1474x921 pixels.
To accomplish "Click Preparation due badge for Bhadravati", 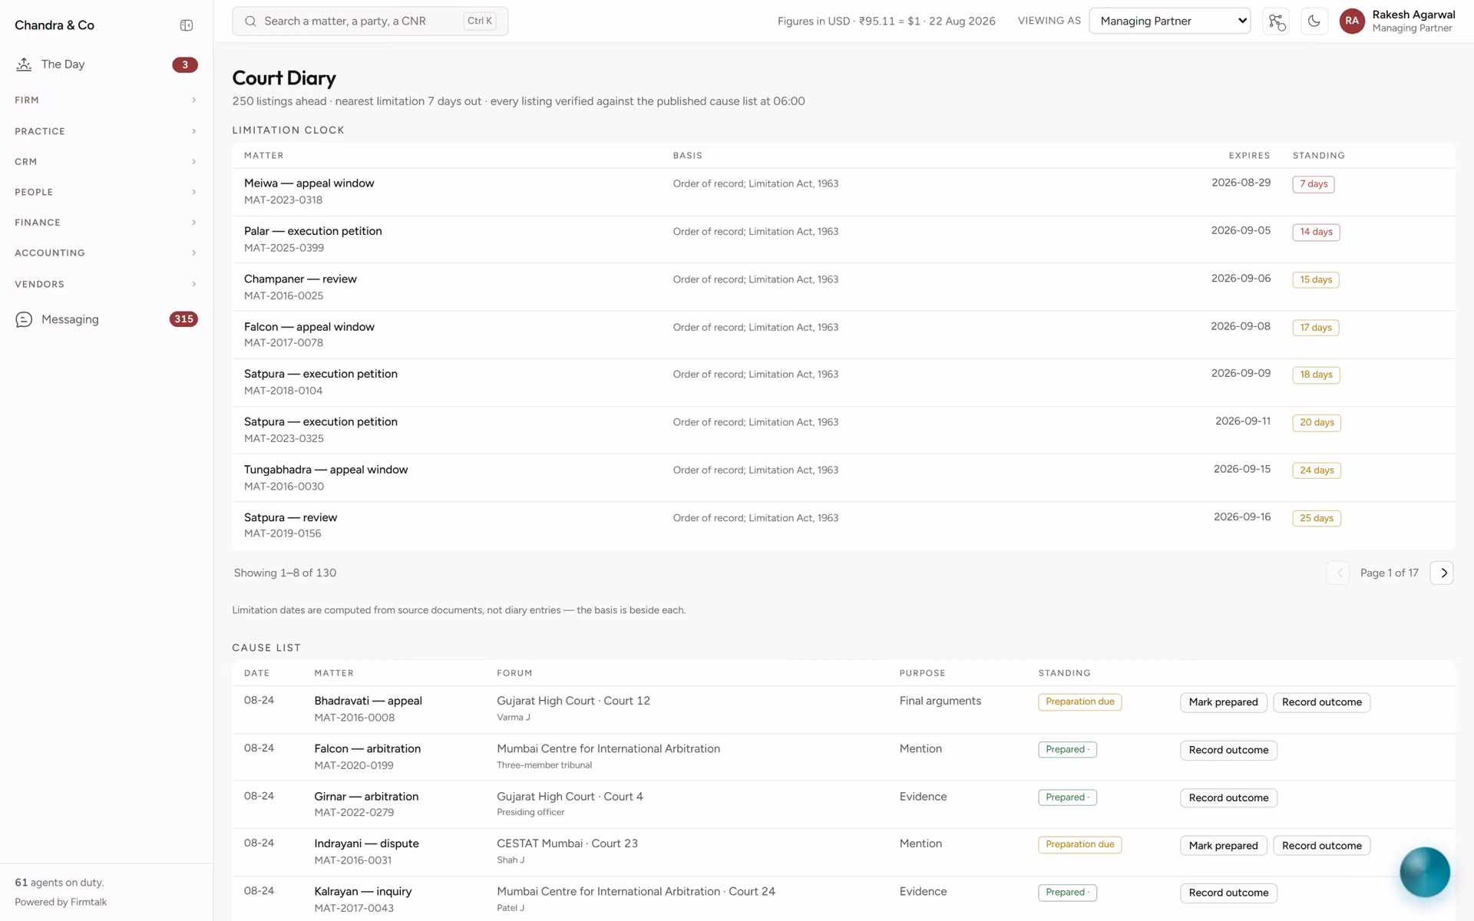I will coord(1079,702).
